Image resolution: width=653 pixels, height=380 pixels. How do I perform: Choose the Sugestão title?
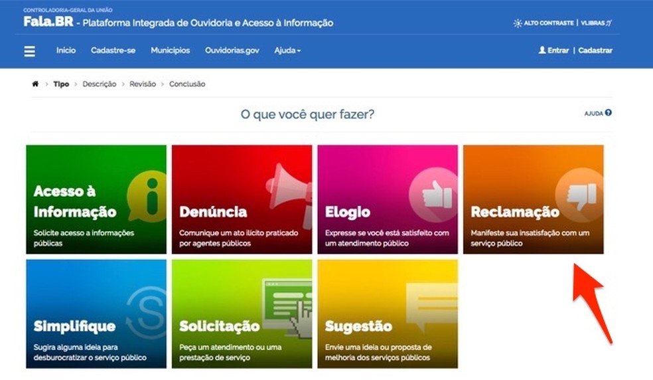[x=358, y=326]
